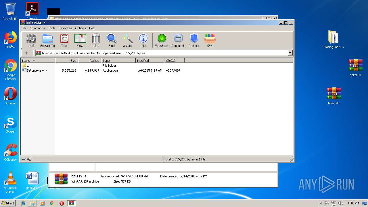368x207 pixels.
Task: Click the drive/key status bar icon
Action: [26, 159]
